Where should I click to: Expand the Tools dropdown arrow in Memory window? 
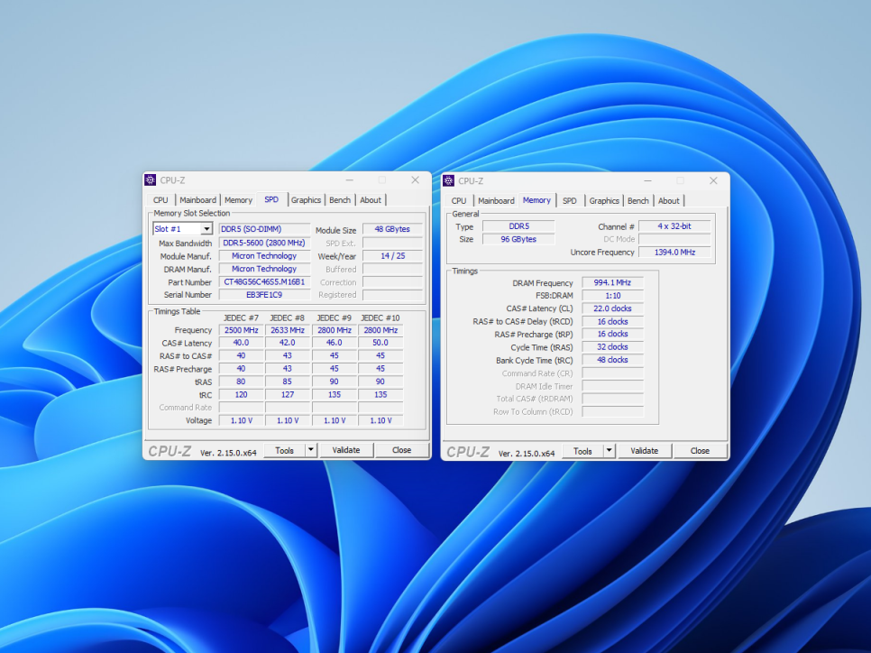tap(610, 451)
